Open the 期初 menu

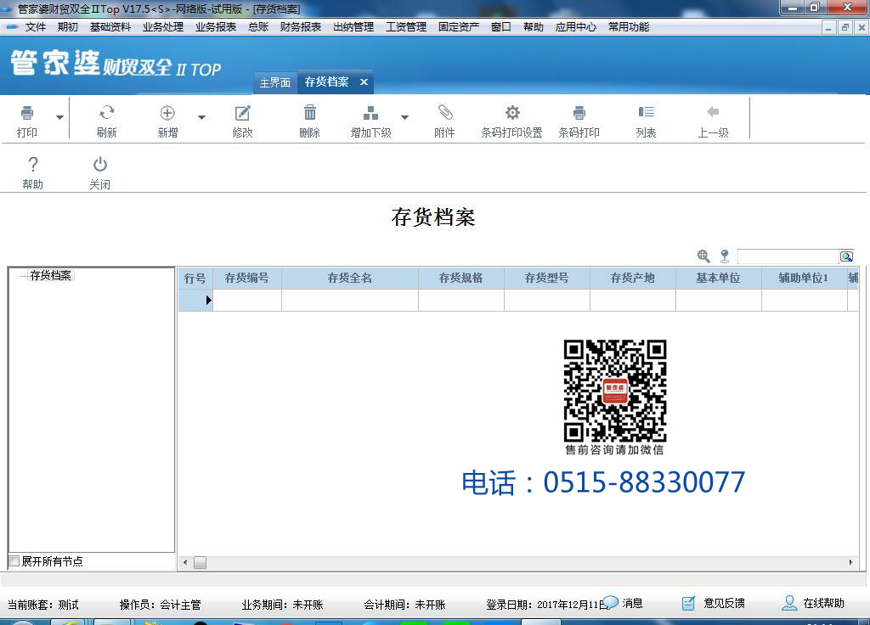68,26
